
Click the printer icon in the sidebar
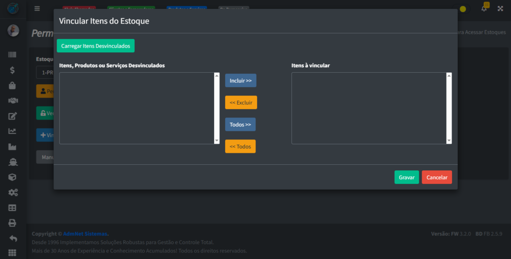(x=12, y=223)
